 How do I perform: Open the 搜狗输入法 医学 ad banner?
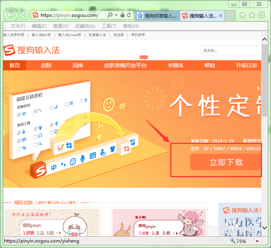coord(240,219)
